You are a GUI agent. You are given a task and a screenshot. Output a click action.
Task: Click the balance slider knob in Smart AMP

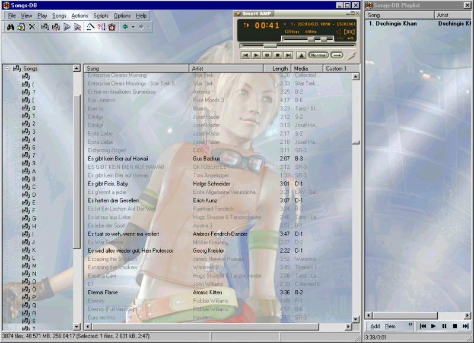click(x=324, y=39)
